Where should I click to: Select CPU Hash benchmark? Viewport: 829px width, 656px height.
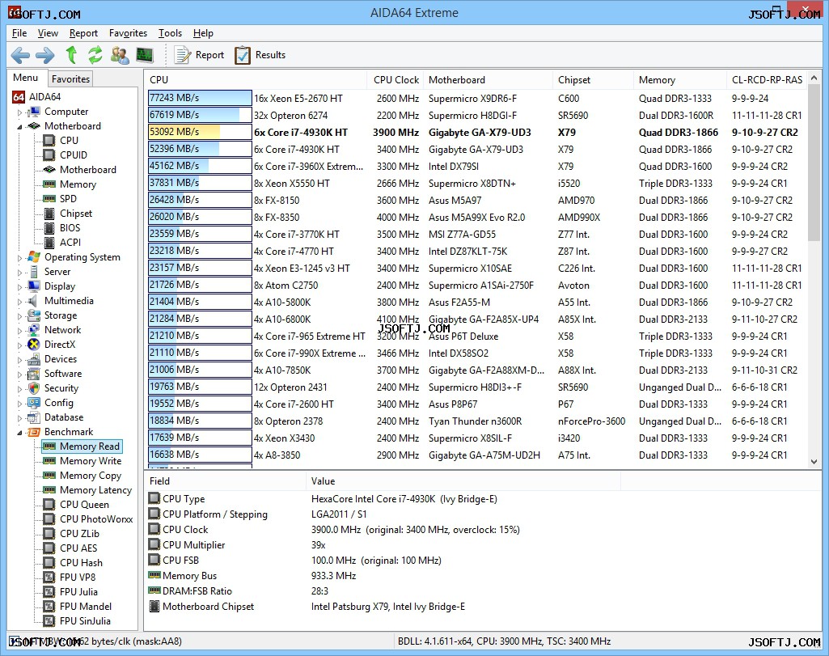click(73, 563)
